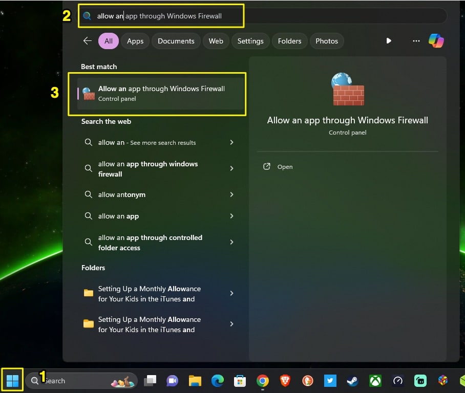Expand chevron beside 'allow an app'
This screenshot has height=393, width=465.
(231, 216)
